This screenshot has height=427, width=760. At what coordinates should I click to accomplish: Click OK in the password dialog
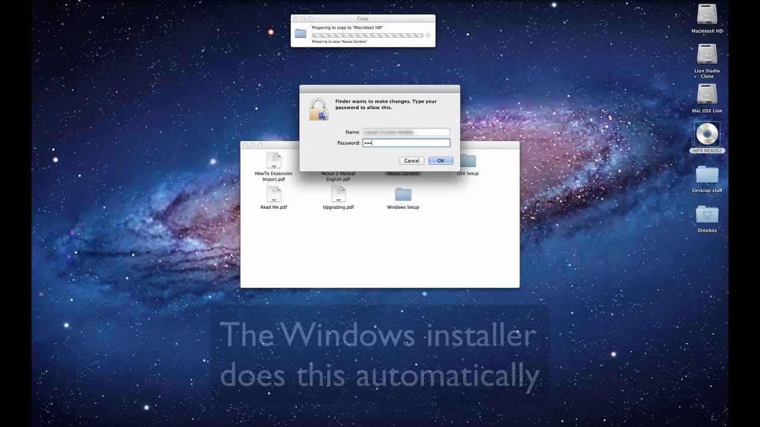coord(441,161)
